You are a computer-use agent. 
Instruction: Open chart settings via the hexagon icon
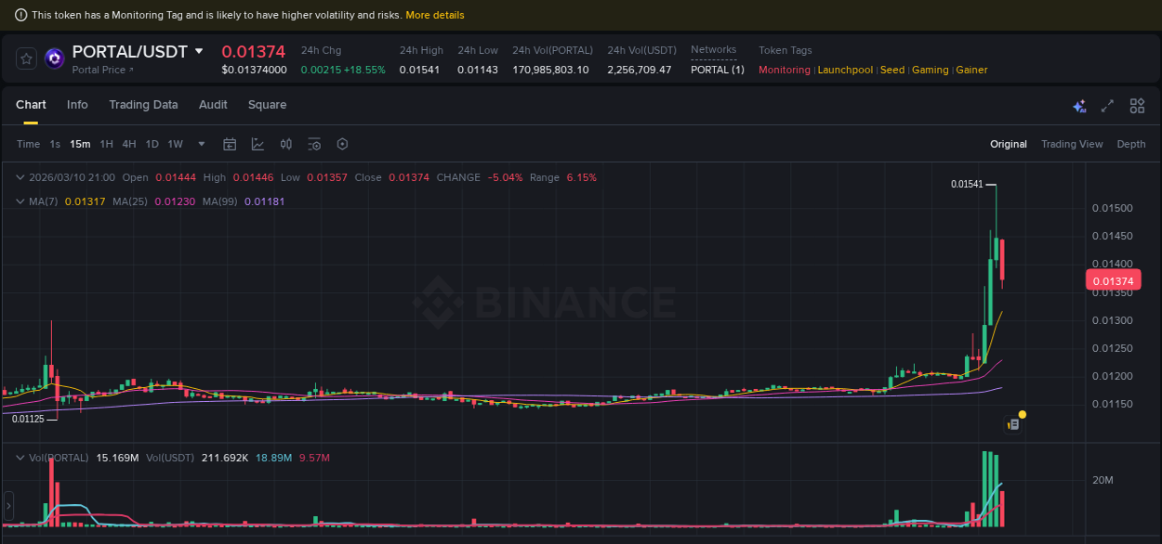tap(342, 144)
